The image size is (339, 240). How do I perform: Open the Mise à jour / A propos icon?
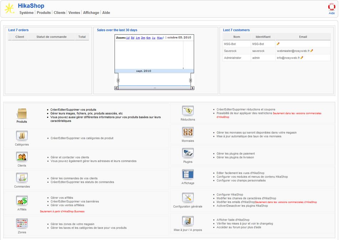188,221
